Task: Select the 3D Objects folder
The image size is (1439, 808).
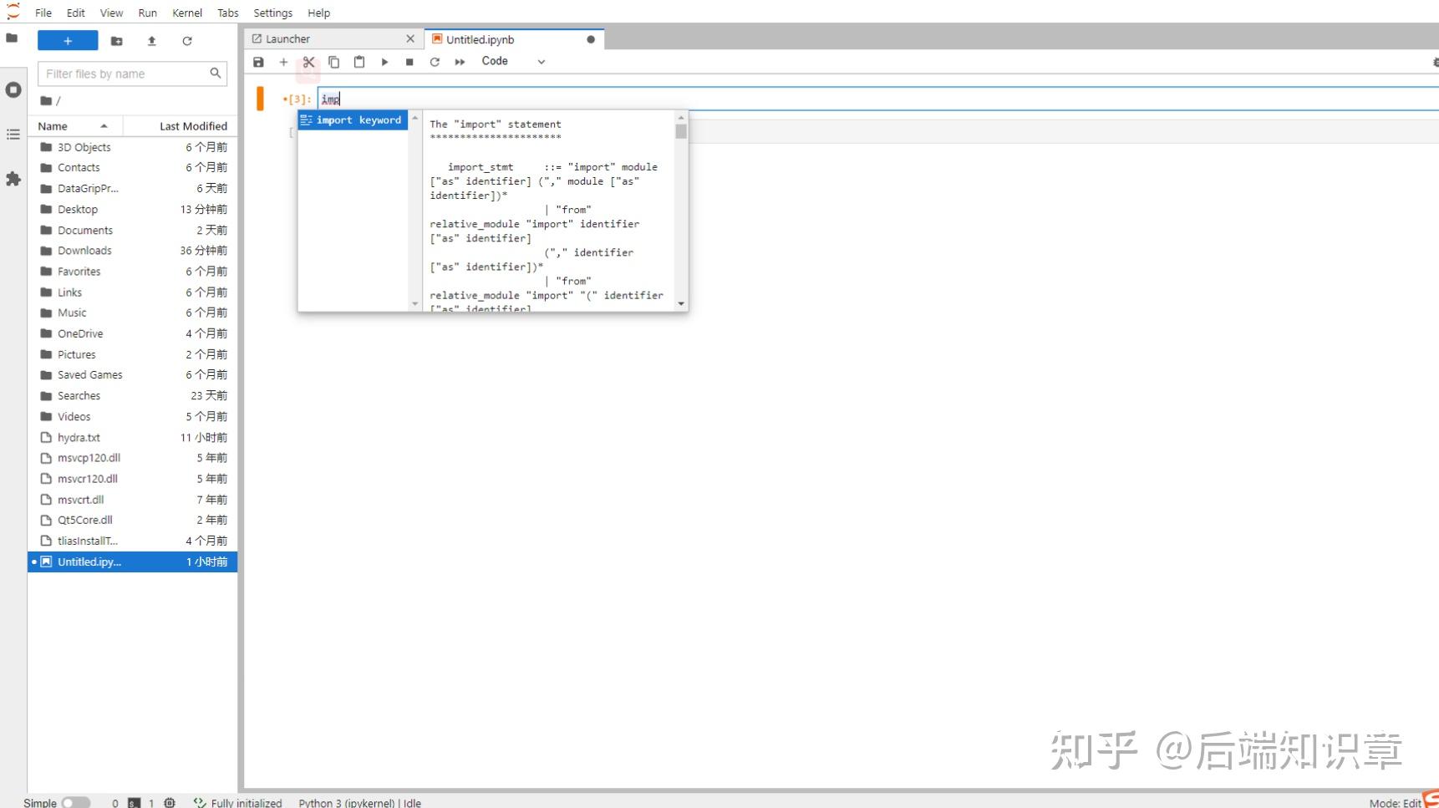Action: pos(133,147)
